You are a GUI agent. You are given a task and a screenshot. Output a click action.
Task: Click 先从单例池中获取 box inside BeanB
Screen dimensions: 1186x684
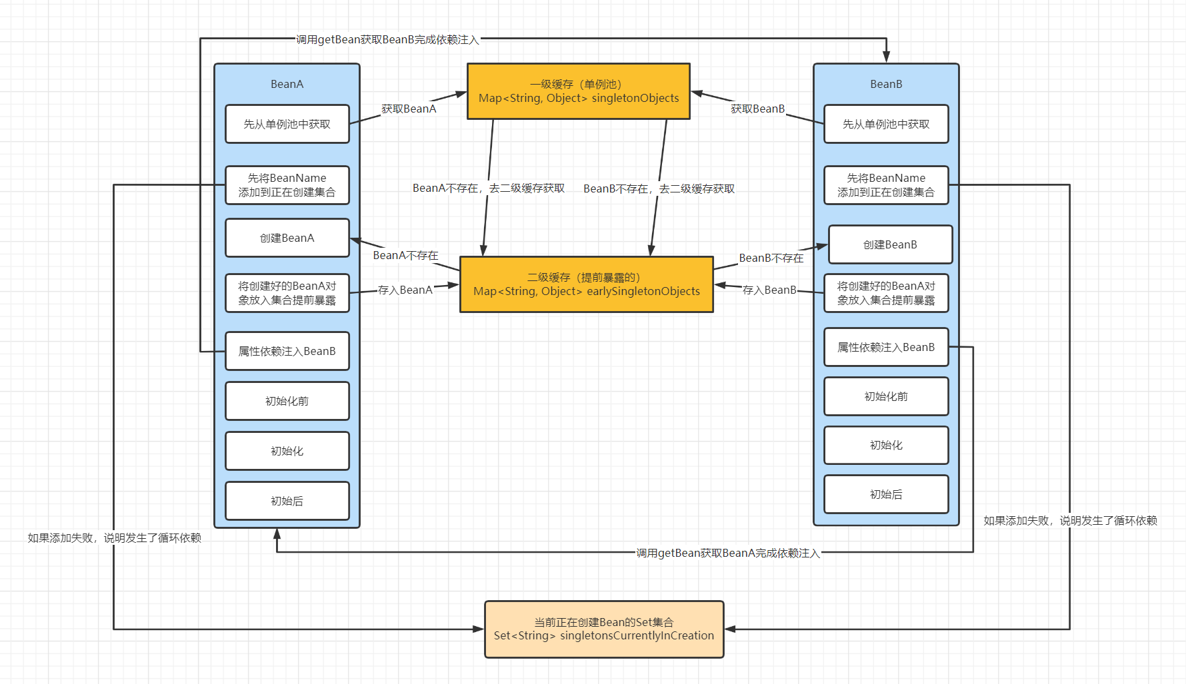tap(885, 124)
